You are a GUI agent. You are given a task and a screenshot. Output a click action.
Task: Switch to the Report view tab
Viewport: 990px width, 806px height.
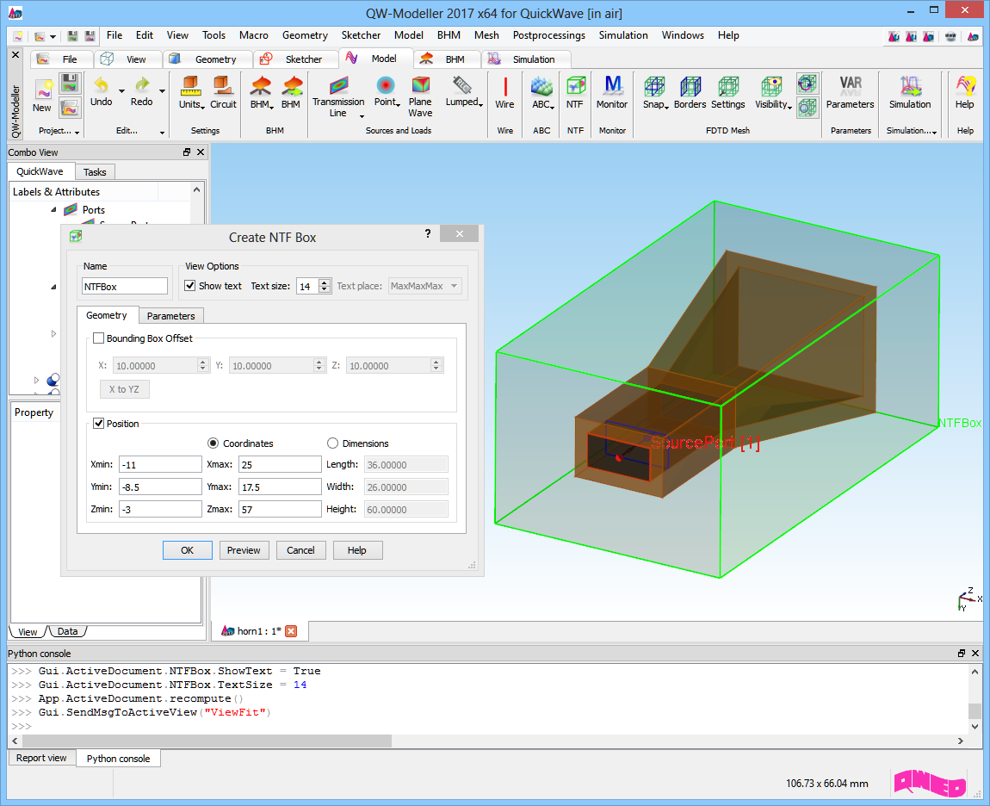coord(41,758)
